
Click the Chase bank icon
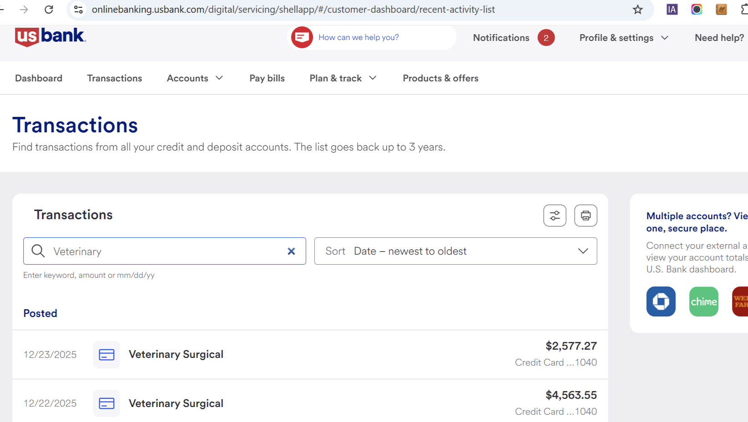(661, 301)
